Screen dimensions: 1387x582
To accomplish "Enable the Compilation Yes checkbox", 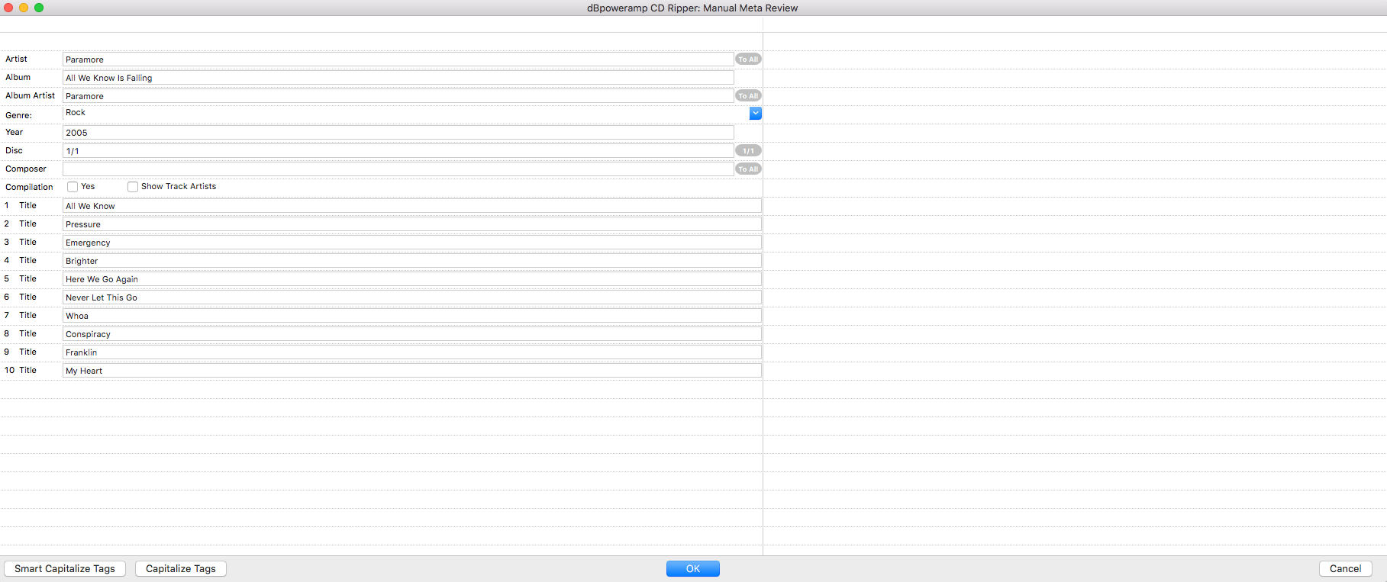I will coord(73,187).
